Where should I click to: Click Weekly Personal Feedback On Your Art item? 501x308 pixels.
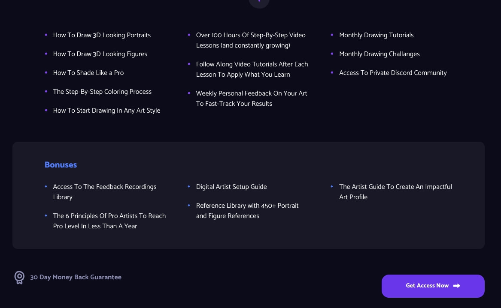coord(252,99)
